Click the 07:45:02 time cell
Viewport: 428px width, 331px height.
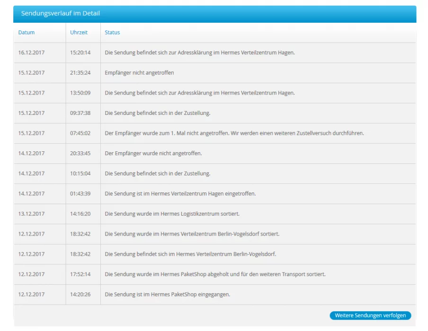(80, 133)
